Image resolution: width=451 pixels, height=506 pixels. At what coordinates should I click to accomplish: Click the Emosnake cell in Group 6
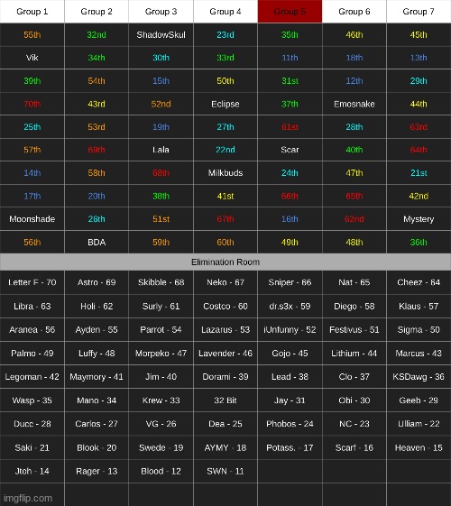click(x=354, y=104)
